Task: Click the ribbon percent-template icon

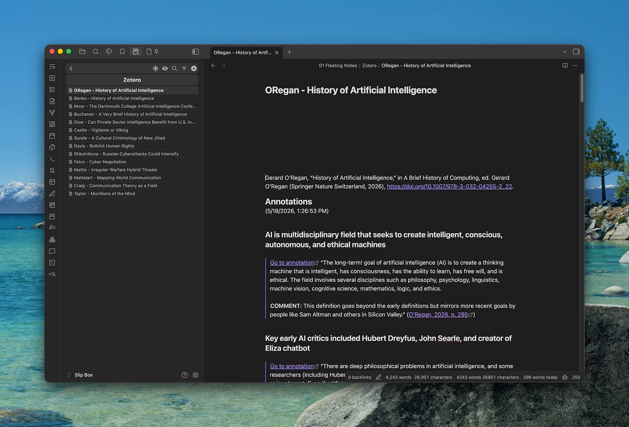Action: tap(52, 274)
